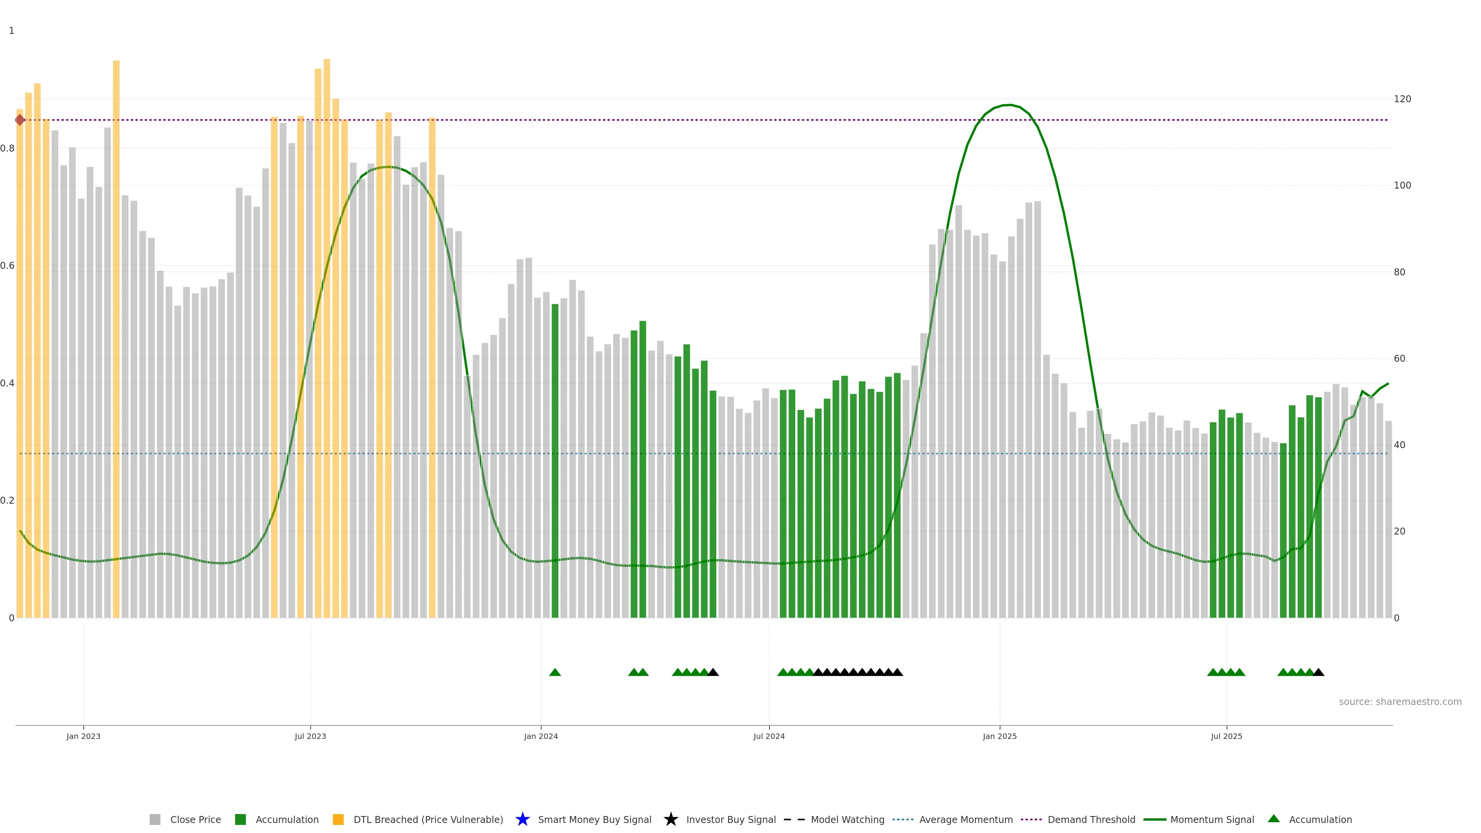1481x833 pixels.
Task: Click the Model Watching dashed line icon
Action: [x=794, y=819]
